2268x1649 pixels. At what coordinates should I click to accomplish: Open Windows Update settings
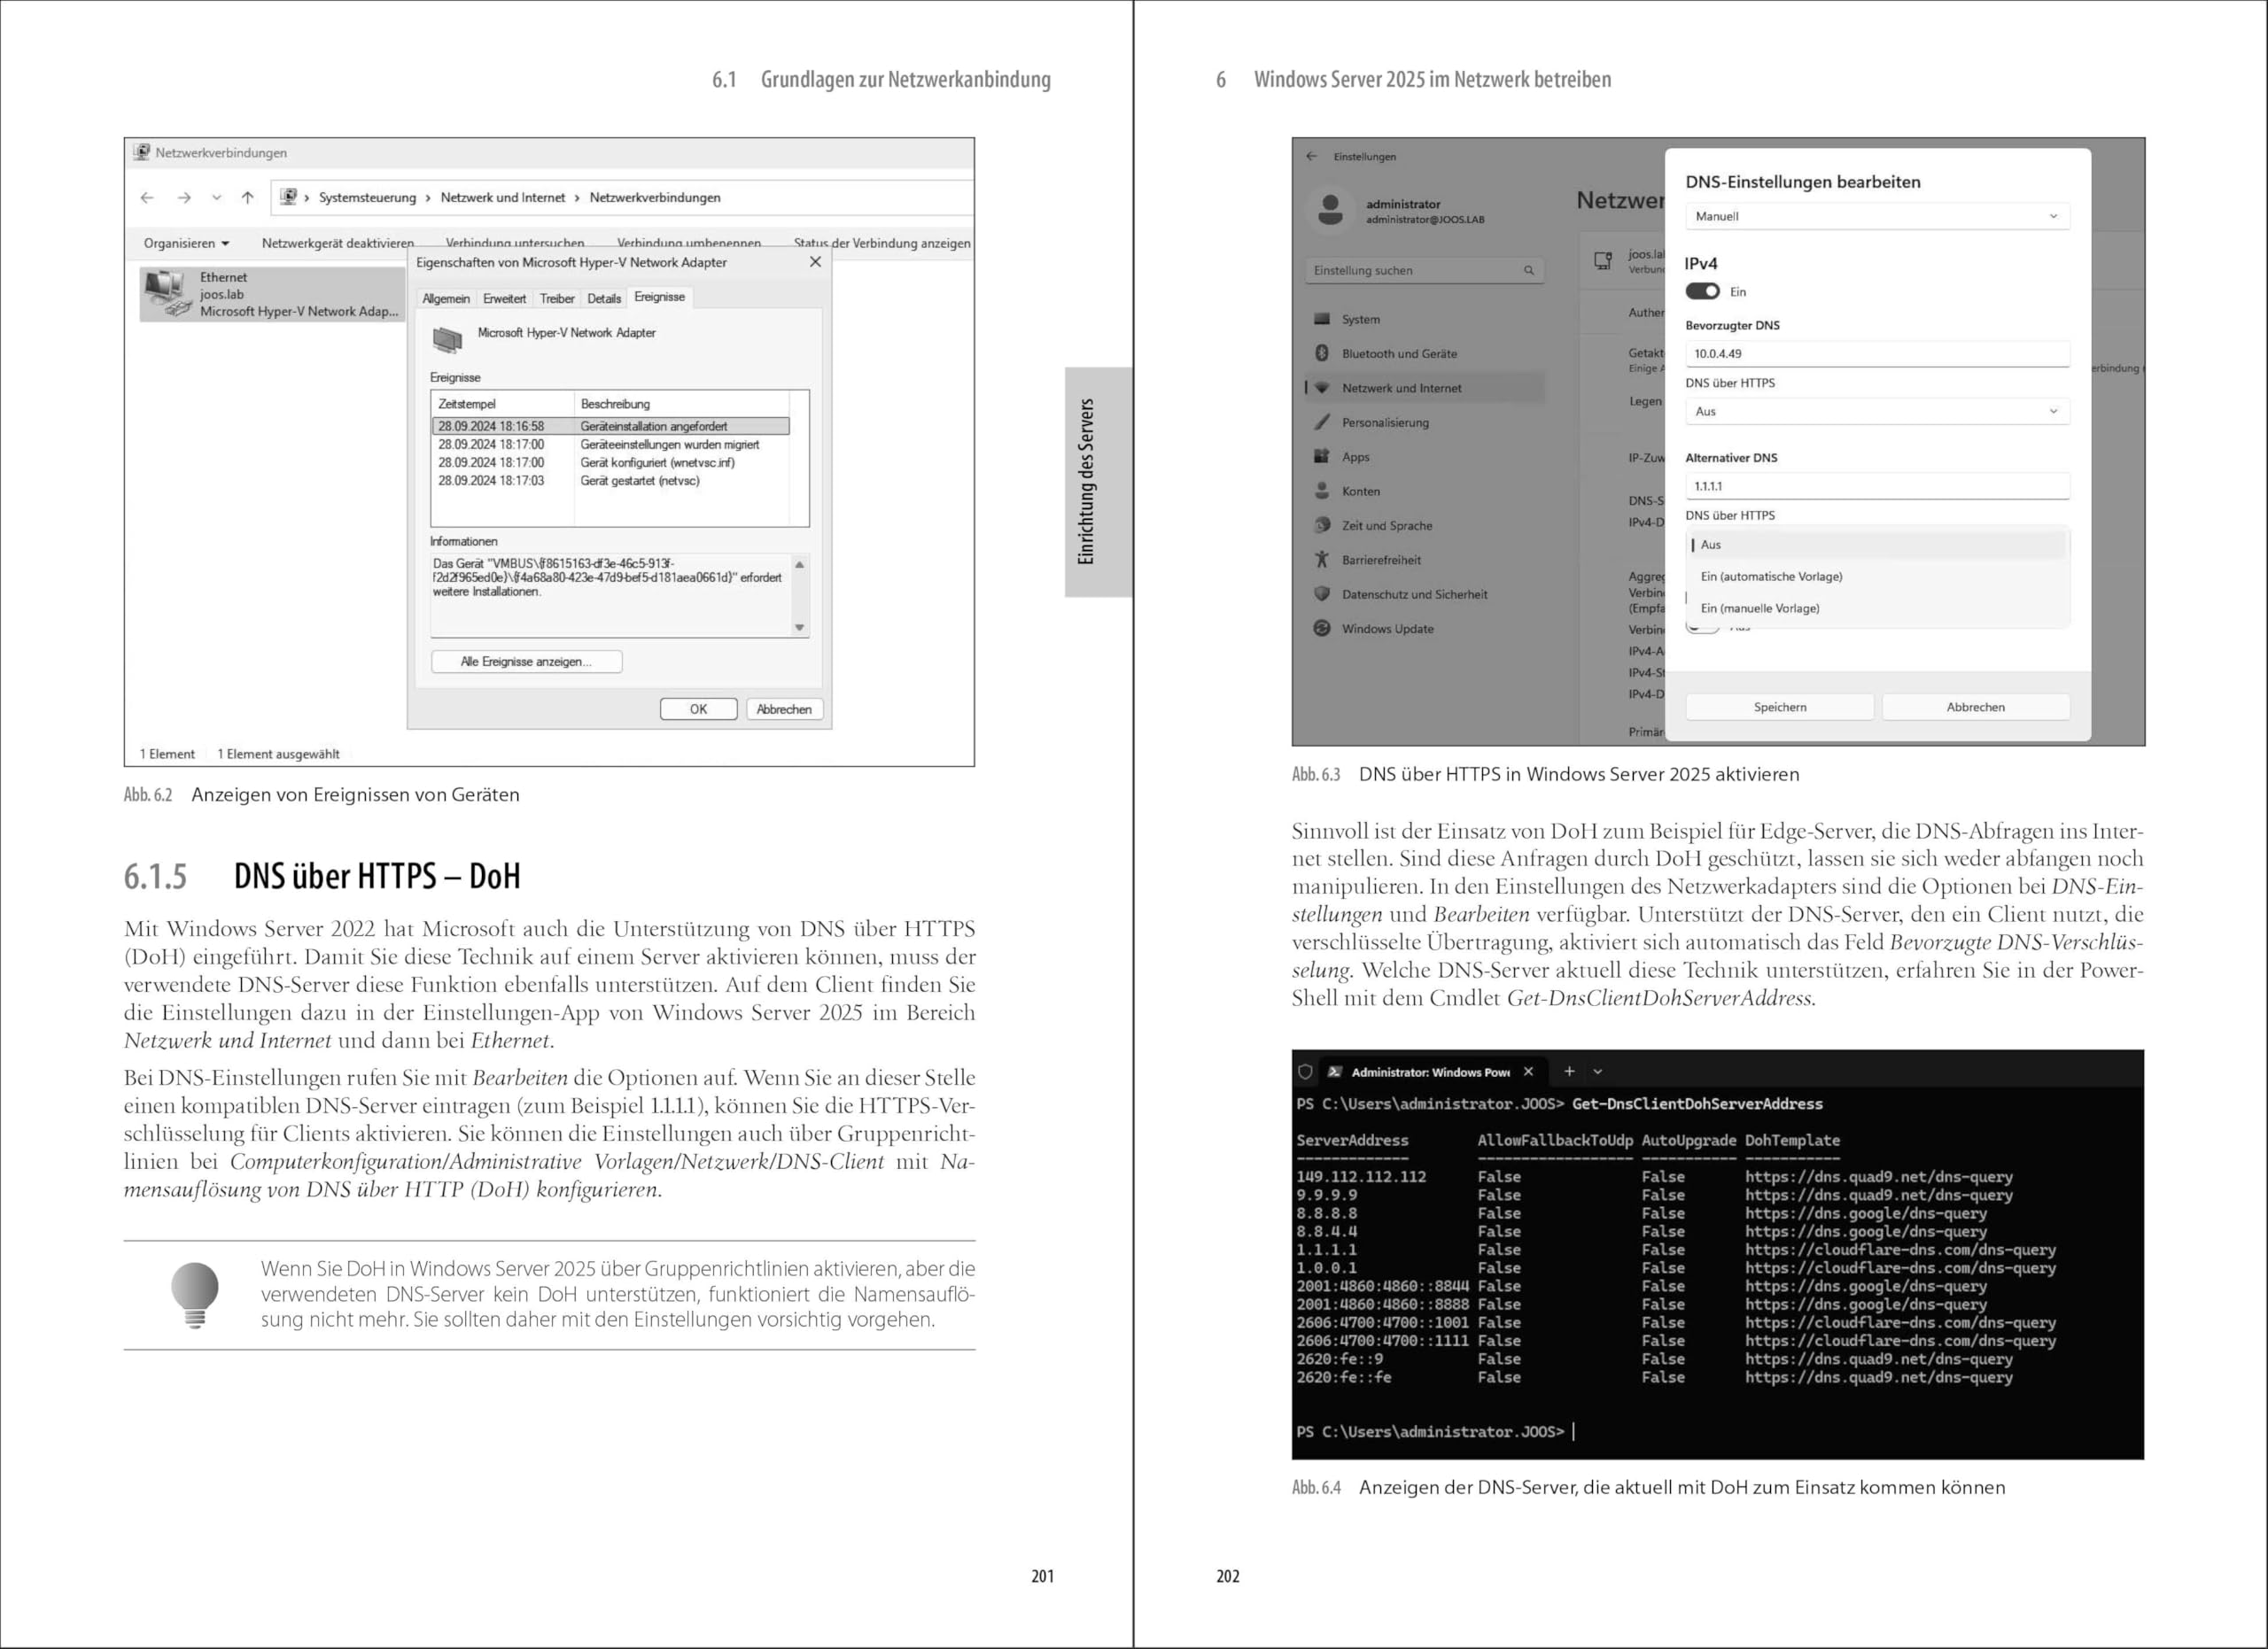[x=1424, y=629]
